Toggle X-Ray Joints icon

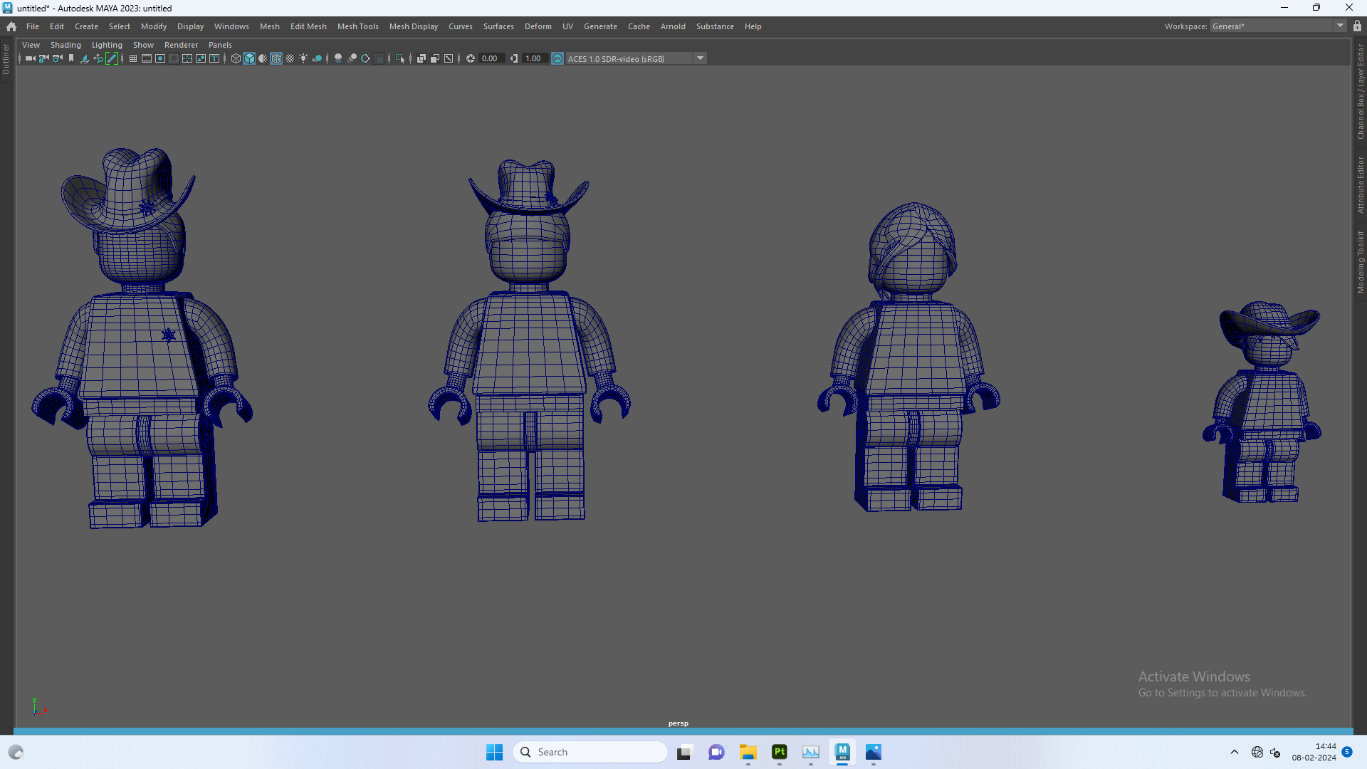point(449,58)
